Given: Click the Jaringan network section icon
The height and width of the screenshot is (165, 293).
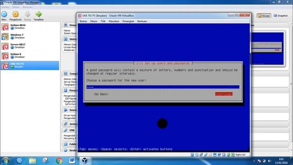Looking at the screenshot, I should pos(65,124).
